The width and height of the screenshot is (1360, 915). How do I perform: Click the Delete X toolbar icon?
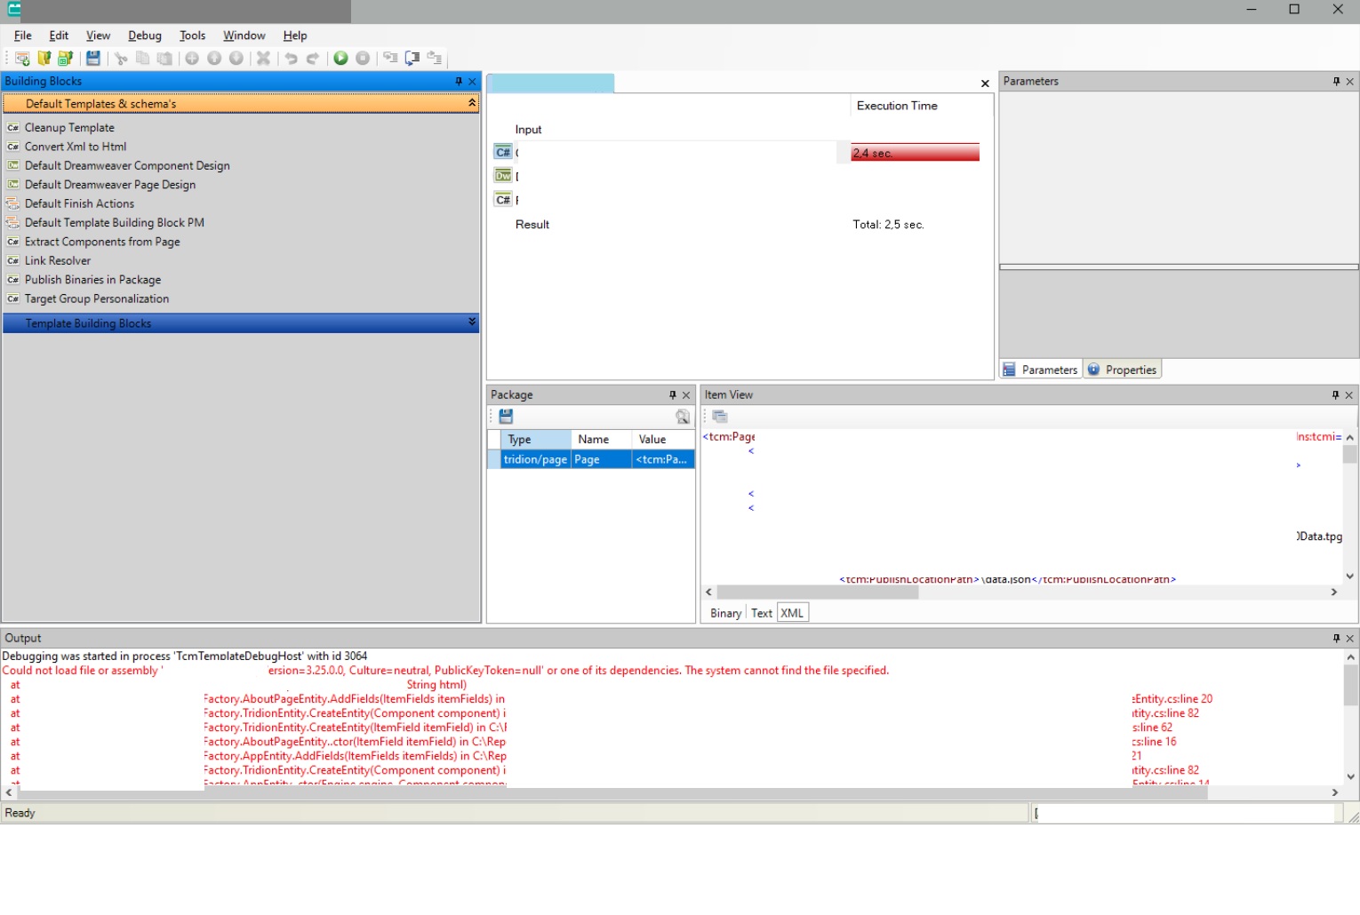(x=263, y=59)
